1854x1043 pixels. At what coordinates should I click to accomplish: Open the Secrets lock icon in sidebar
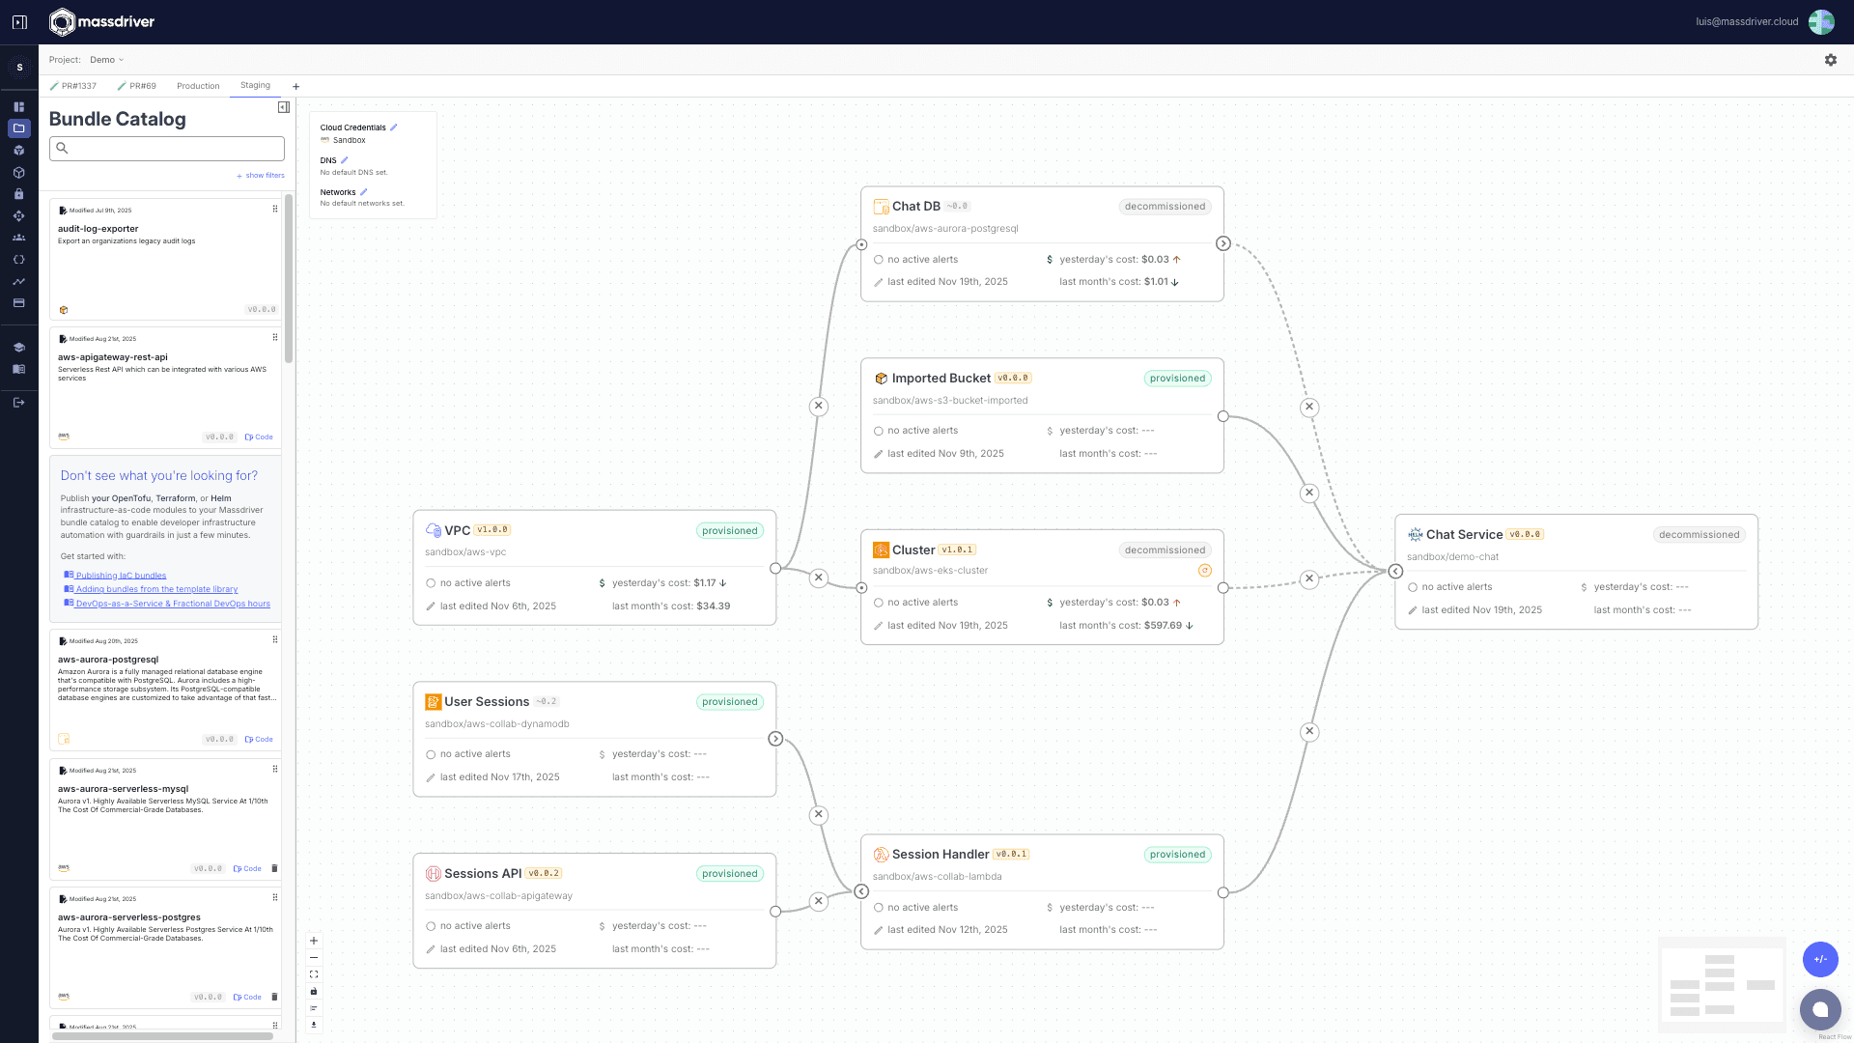19,194
